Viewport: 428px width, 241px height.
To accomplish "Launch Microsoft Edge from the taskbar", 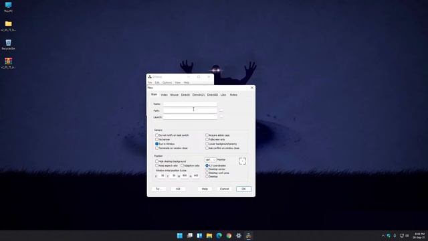I will pyautogui.click(x=219, y=236).
